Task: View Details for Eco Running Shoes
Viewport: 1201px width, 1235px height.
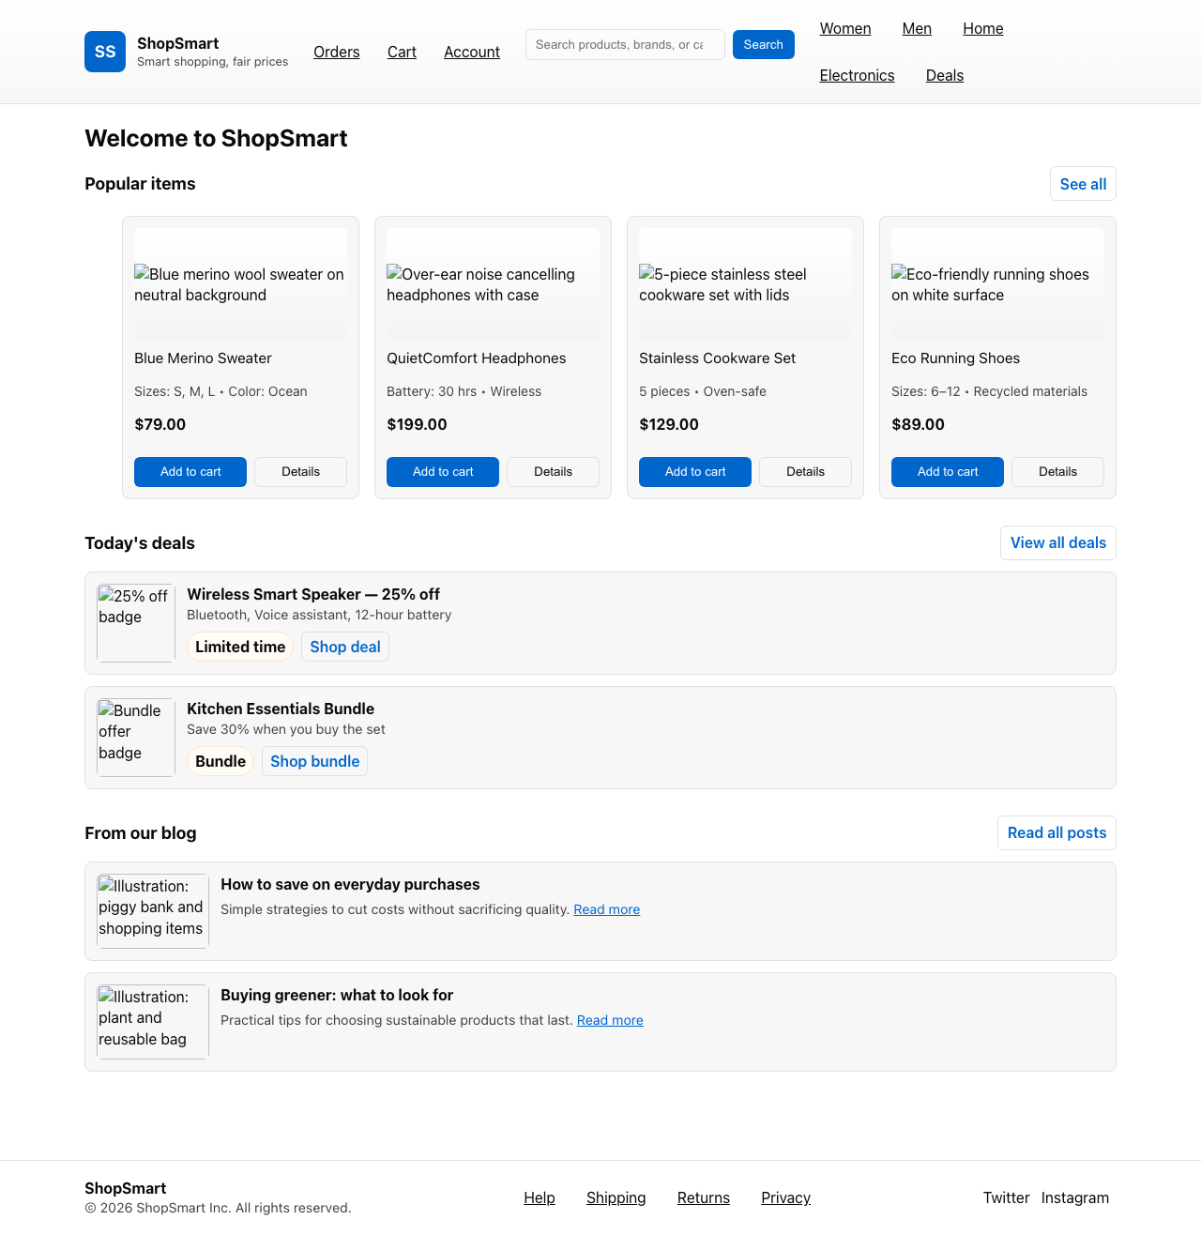Action: point(1057,472)
